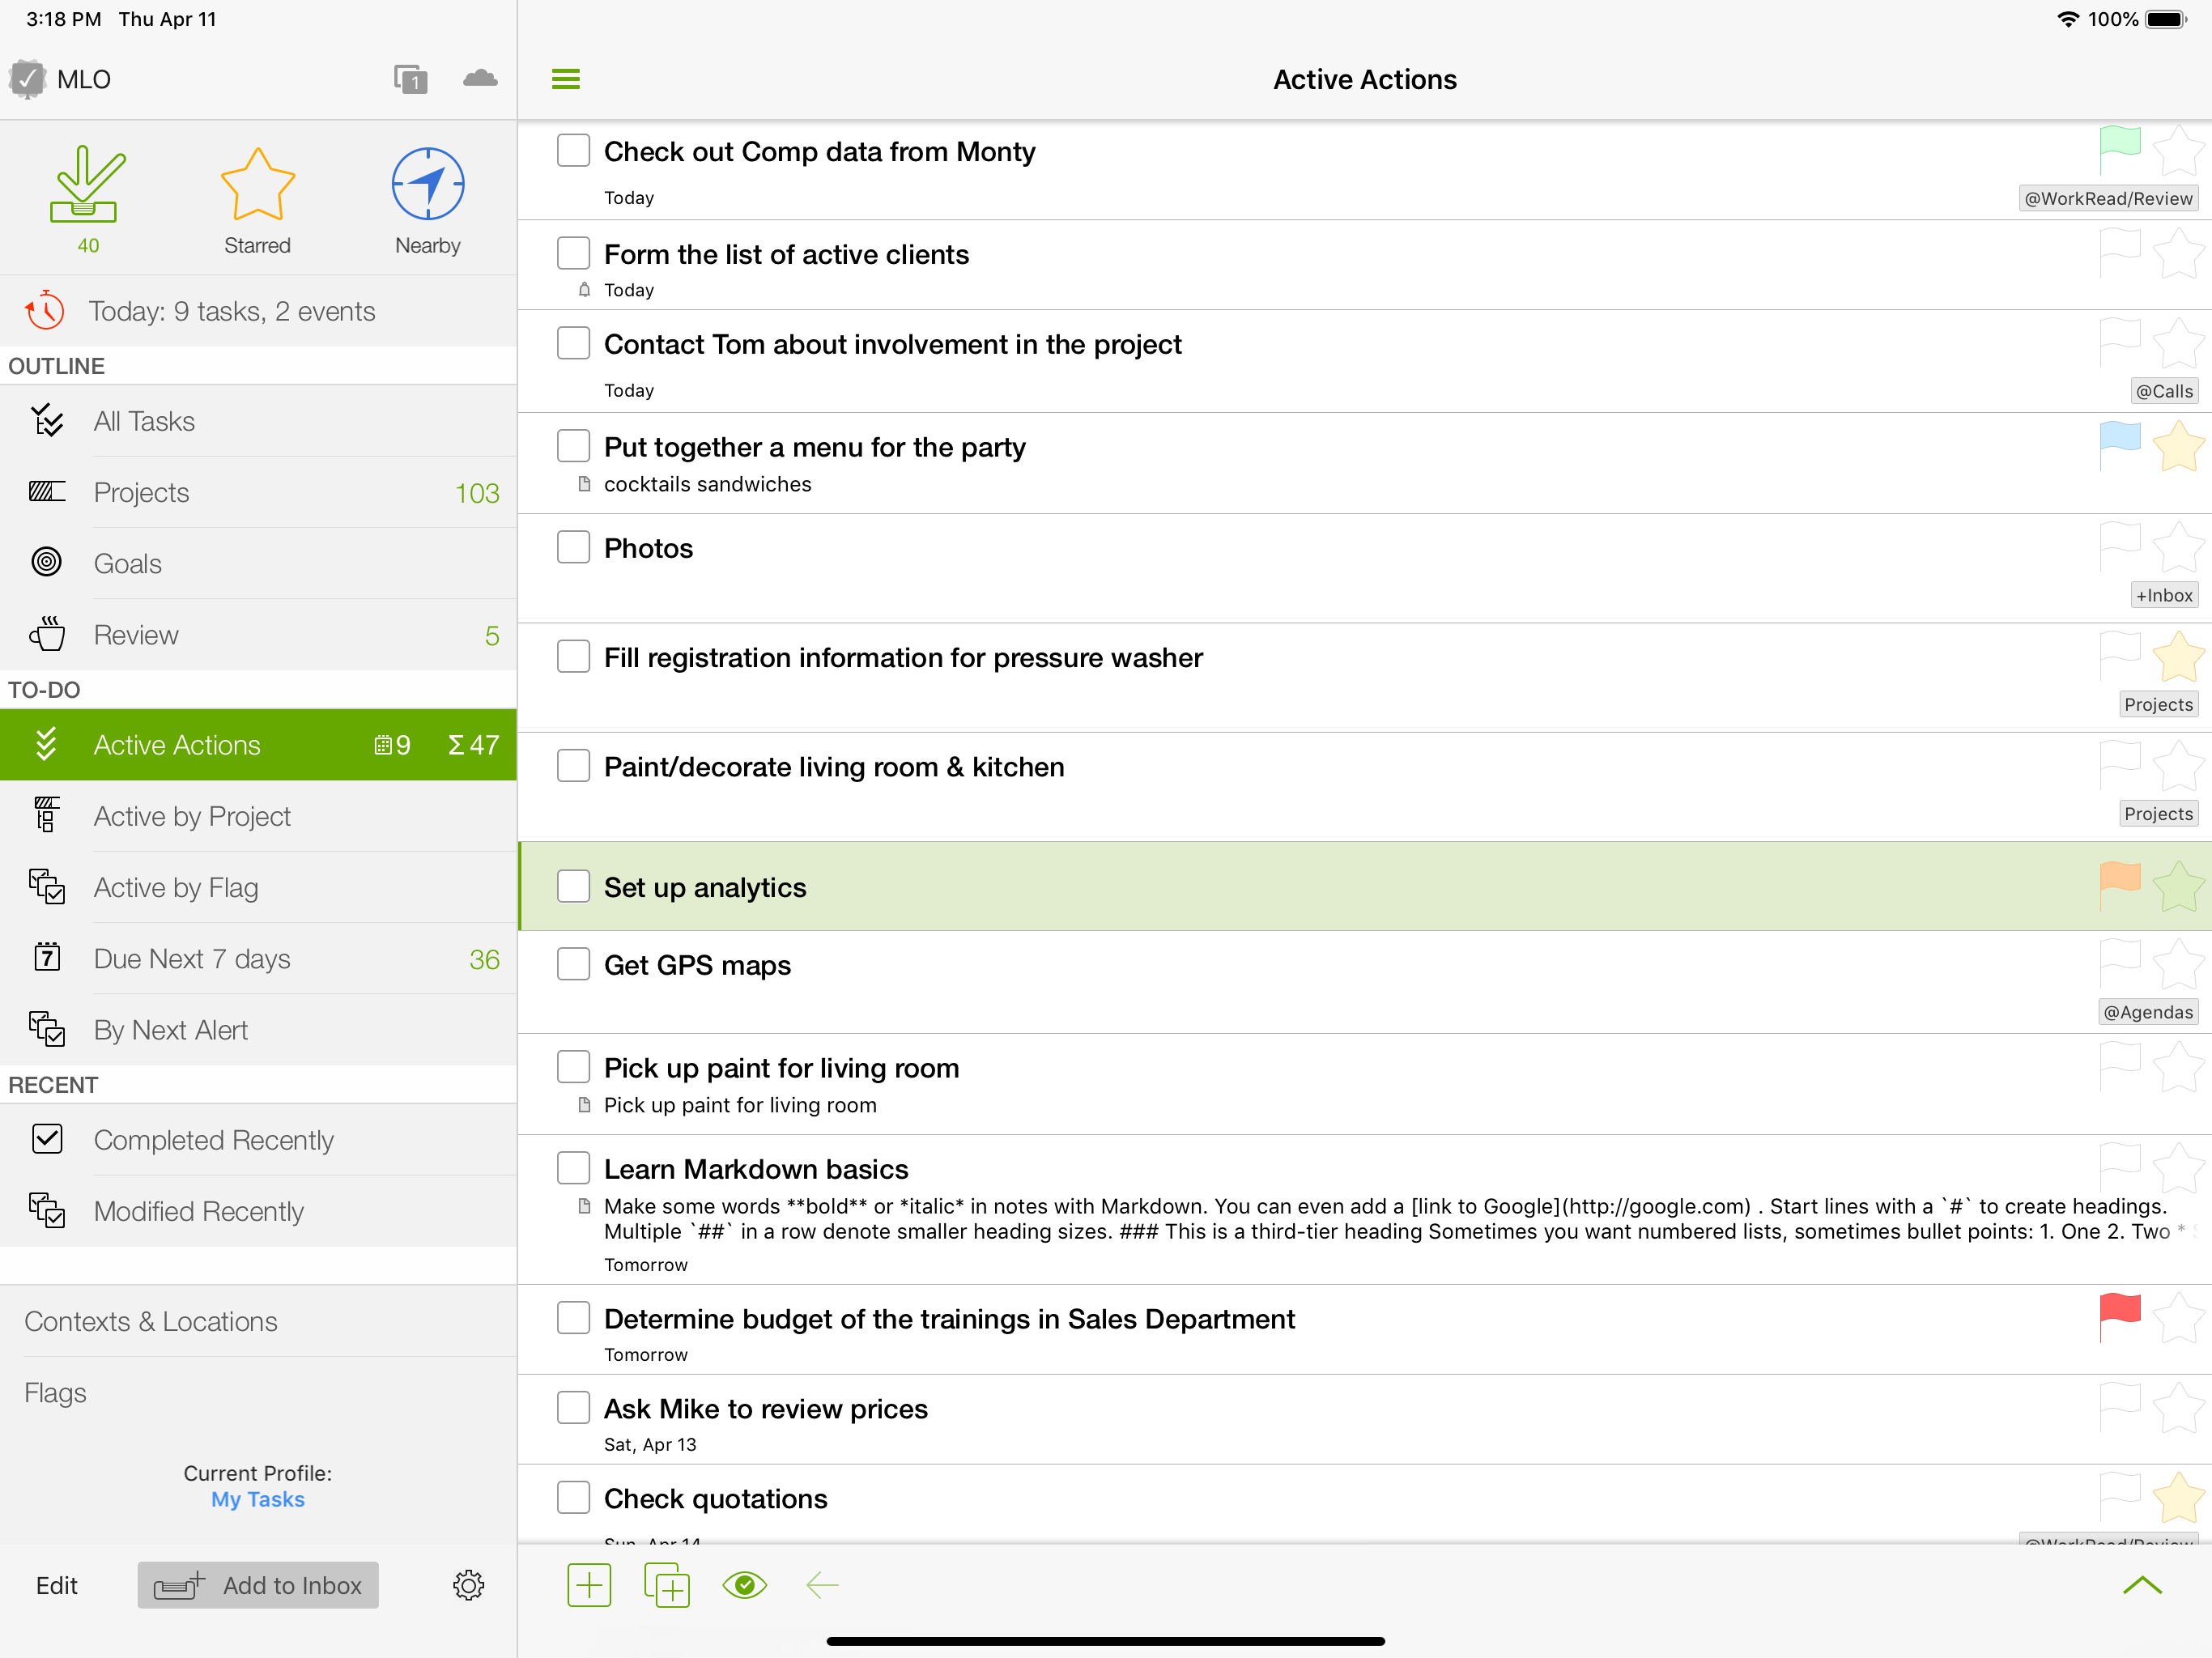Open the settings gear
The width and height of the screenshot is (2212, 1658).
(x=468, y=1584)
